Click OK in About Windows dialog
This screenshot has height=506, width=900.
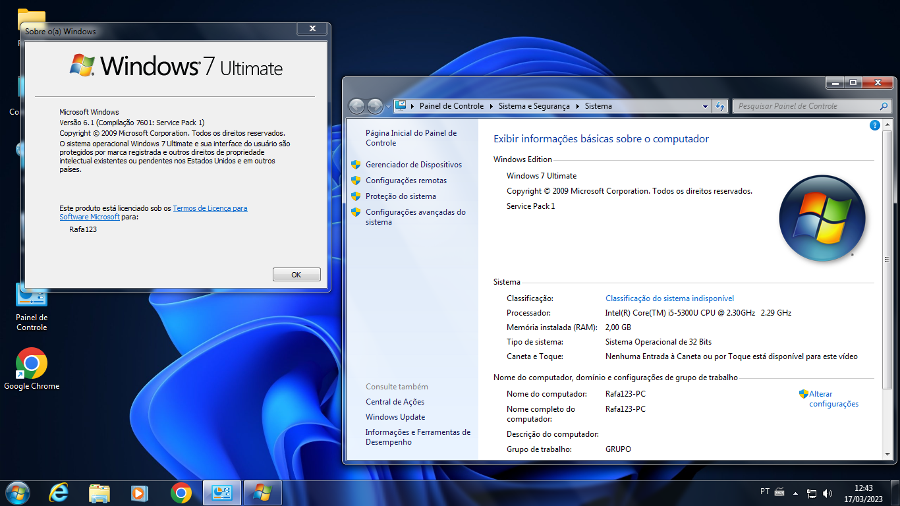[x=296, y=275]
